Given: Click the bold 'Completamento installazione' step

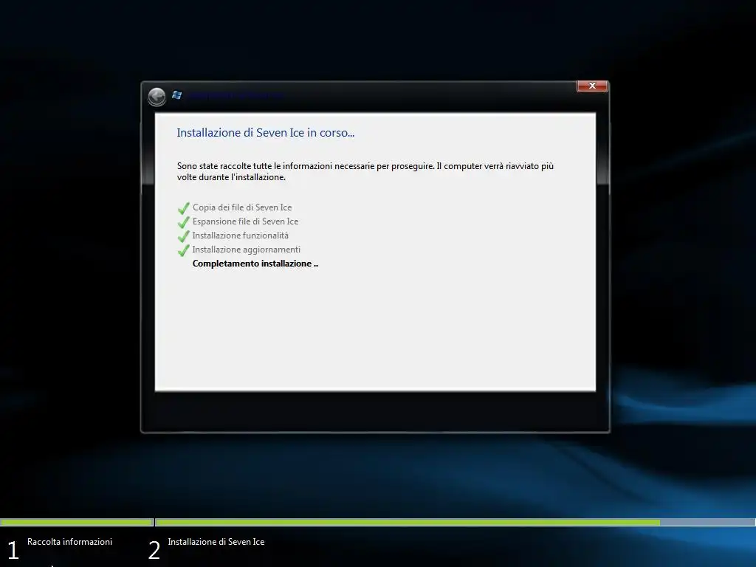Looking at the screenshot, I should [255, 264].
